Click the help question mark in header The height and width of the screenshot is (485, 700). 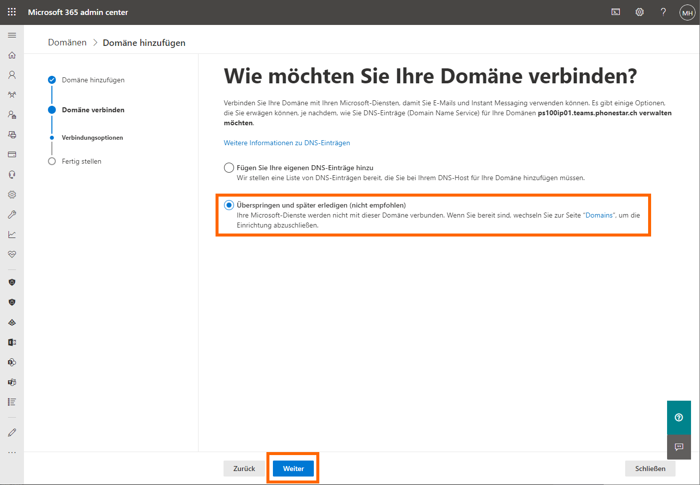pyautogui.click(x=663, y=12)
